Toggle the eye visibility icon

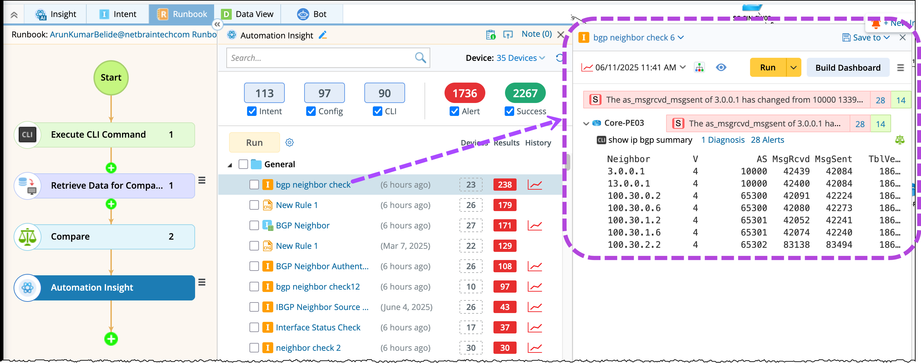pos(721,68)
